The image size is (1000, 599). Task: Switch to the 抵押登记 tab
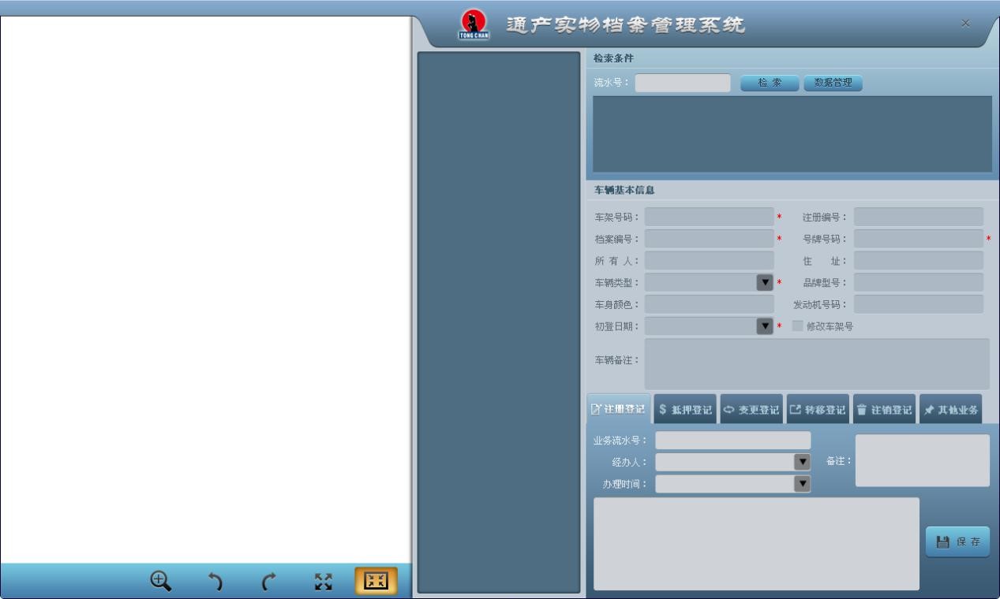pyautogui.click(x=685, y=410)
